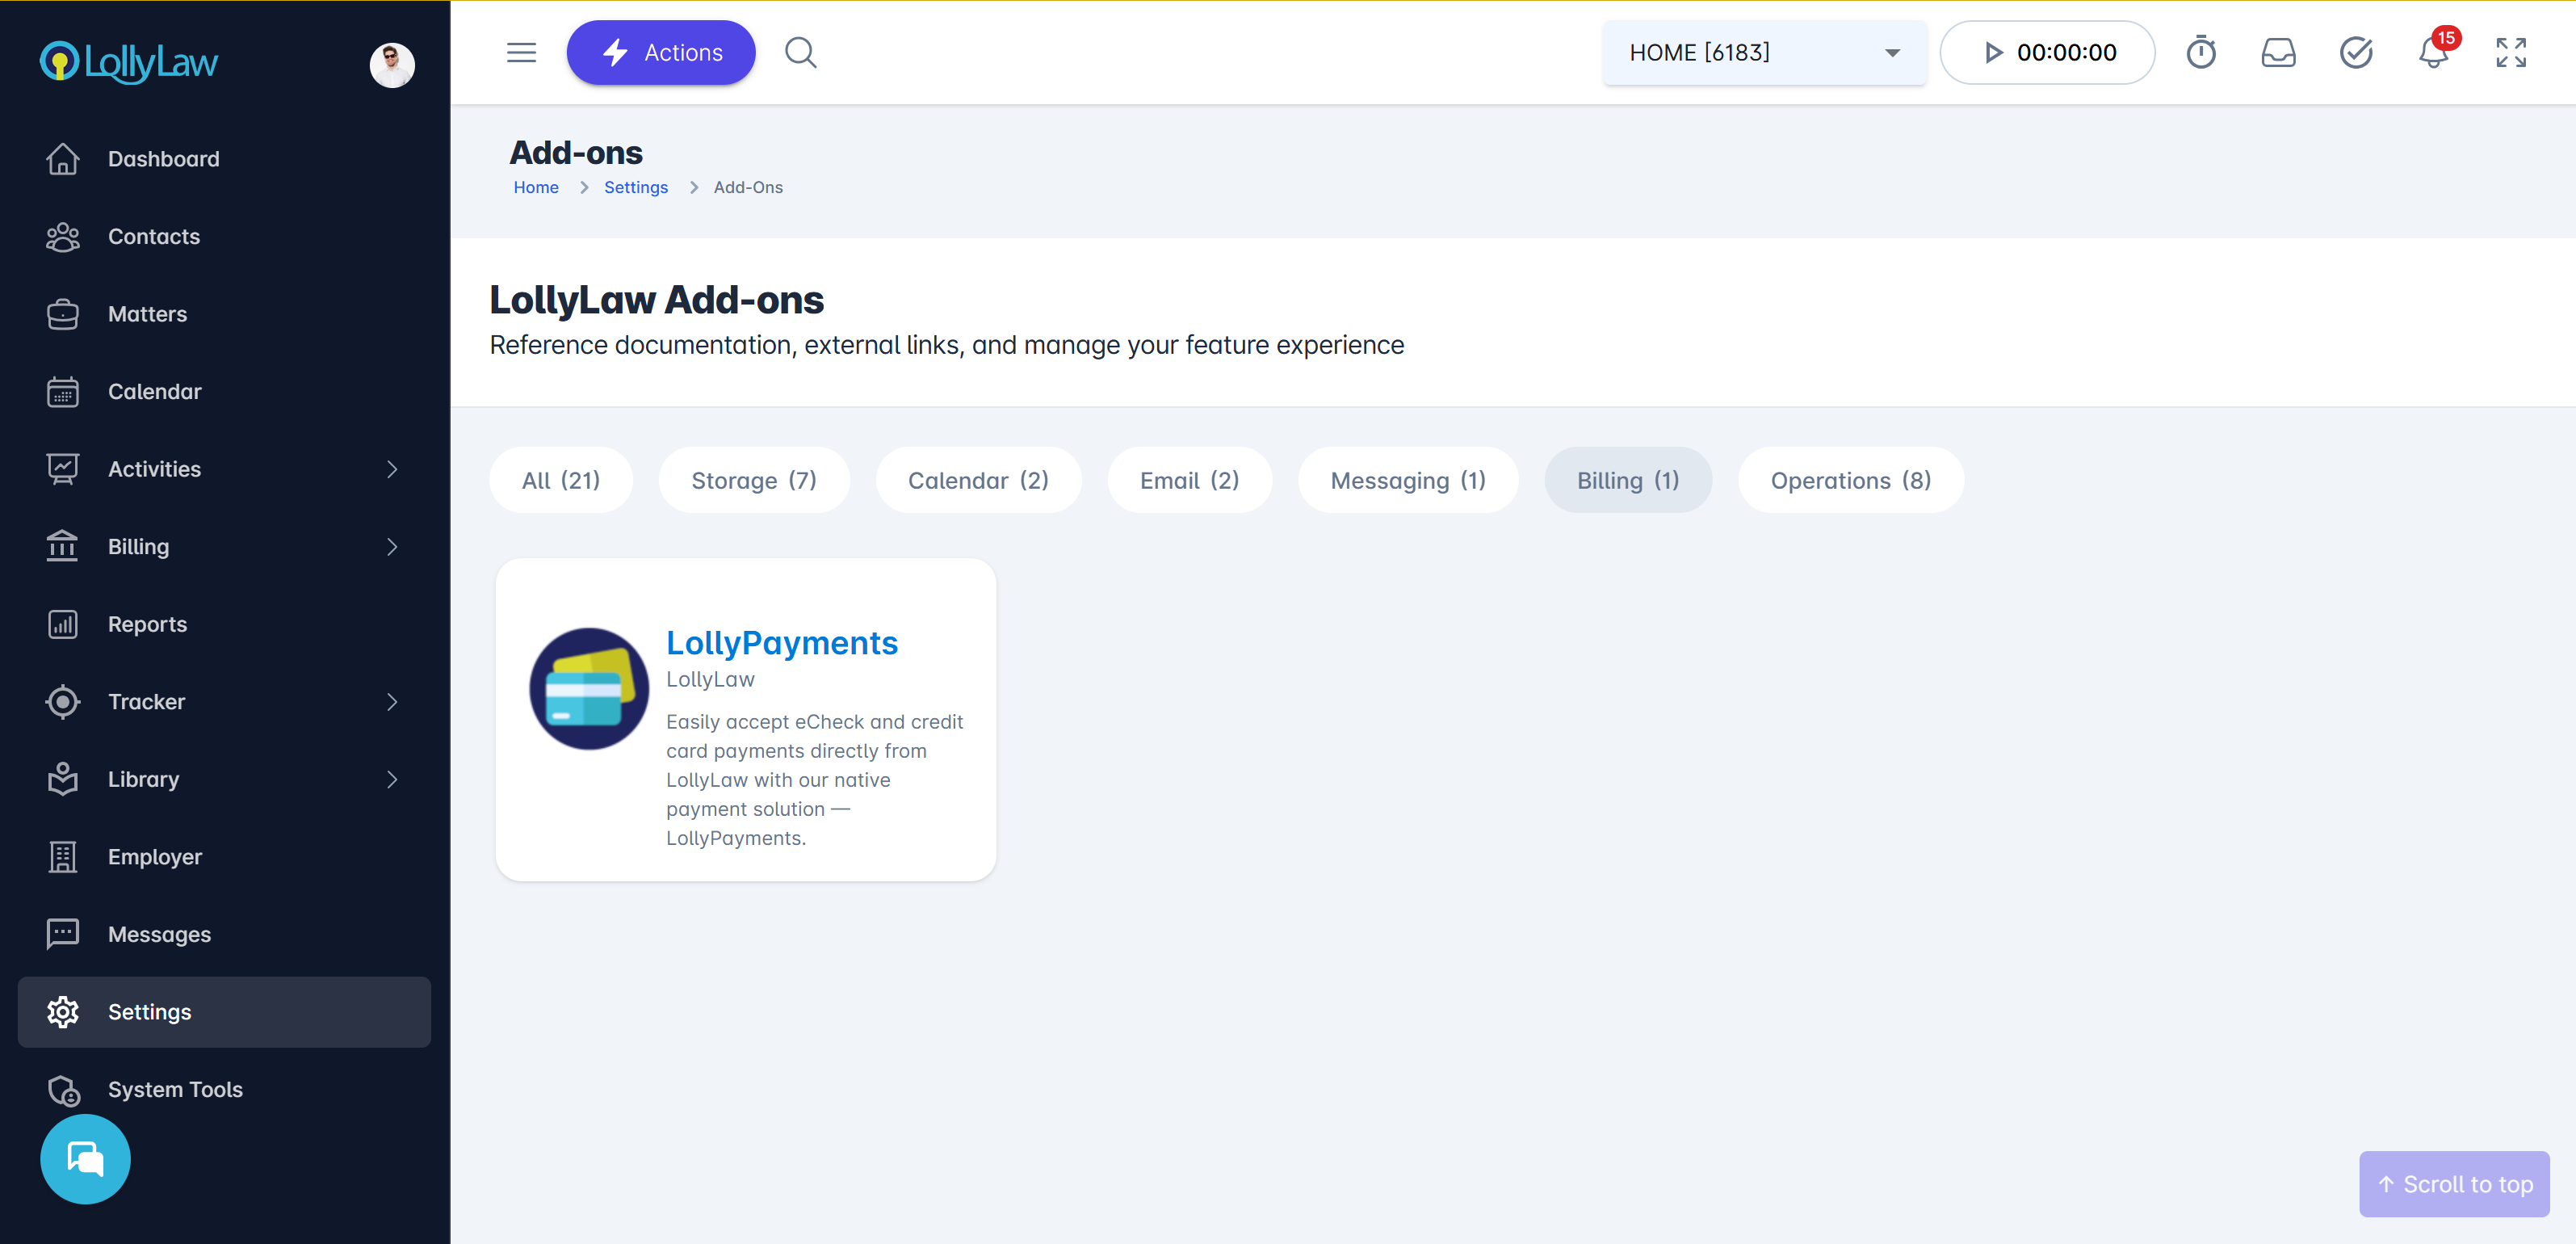Open the chat support bubble
This screenshot has width=2576, height=1244.
[x=85, y=1158]
